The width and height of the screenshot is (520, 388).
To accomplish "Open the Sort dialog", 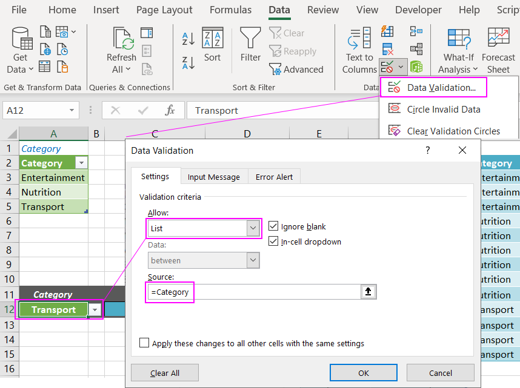I will (212, 45).
